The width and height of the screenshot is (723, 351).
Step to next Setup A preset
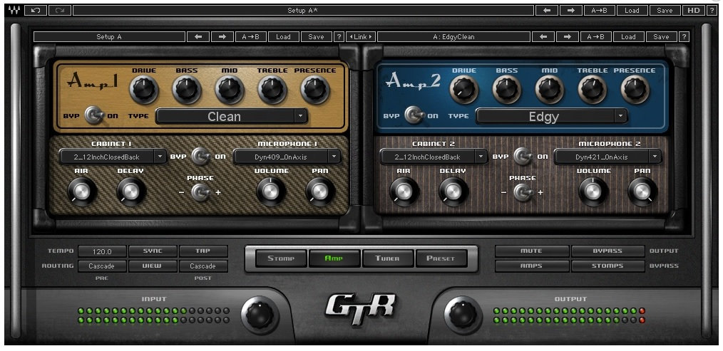click(222, 37)
